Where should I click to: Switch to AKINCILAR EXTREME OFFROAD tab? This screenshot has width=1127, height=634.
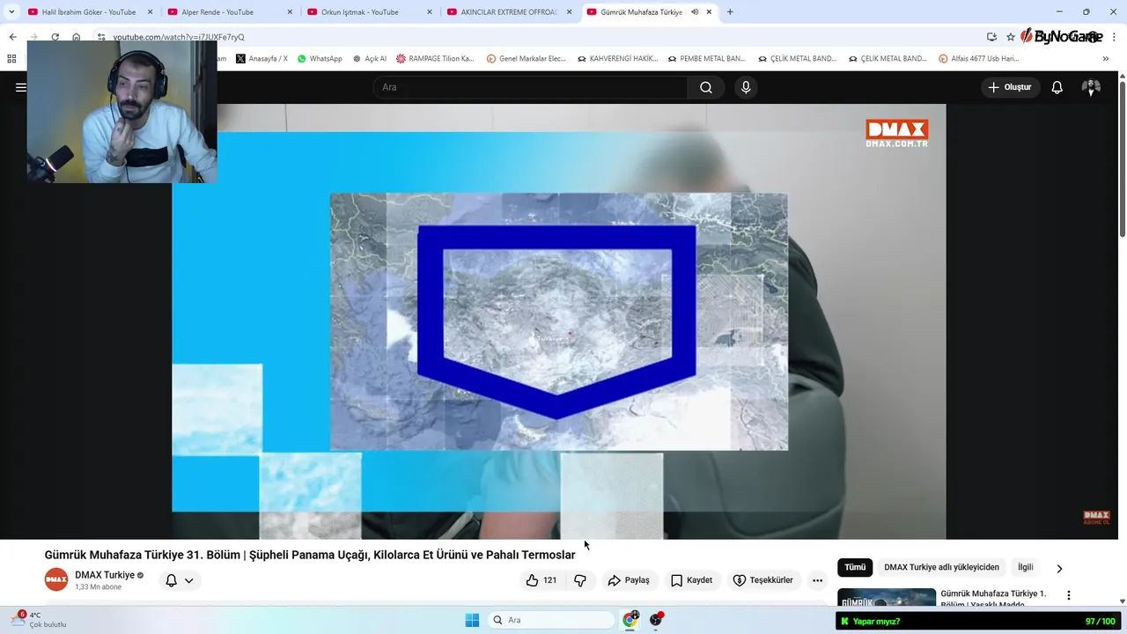pyautogui.click(x=502, y=12)
